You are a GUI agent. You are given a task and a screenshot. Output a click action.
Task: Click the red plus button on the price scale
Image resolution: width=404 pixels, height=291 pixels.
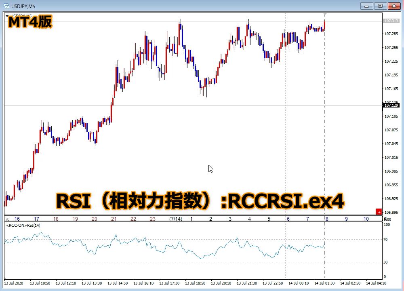coord(379,211)
